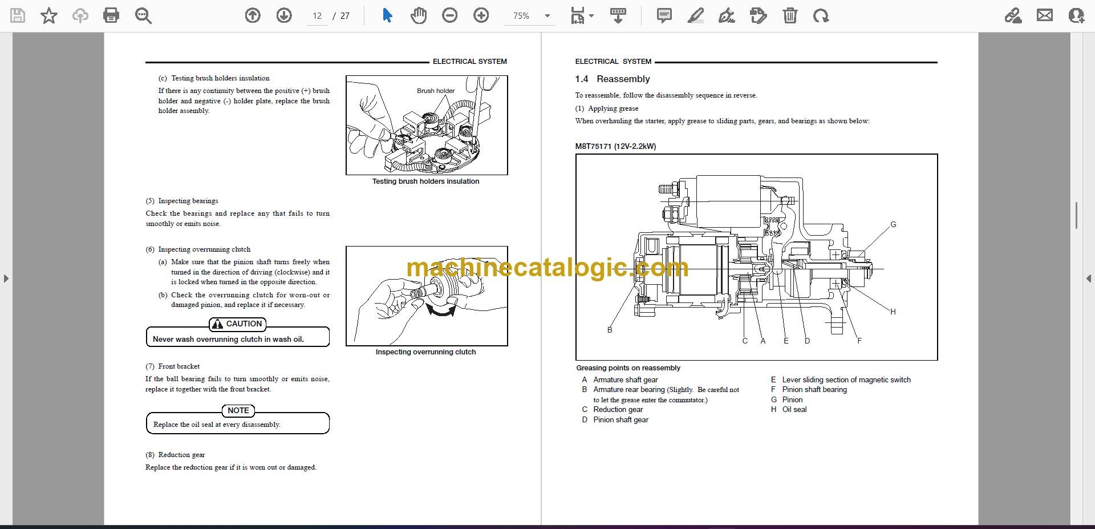Click the starter motor cross-section diagram
Image resolution: width=1095 pixels, height=529 pixels.
757,257
